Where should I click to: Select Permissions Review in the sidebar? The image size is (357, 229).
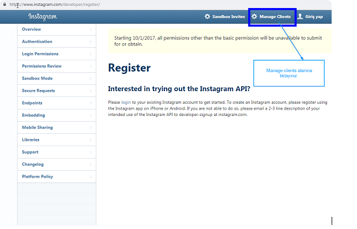tap(57, 66)
